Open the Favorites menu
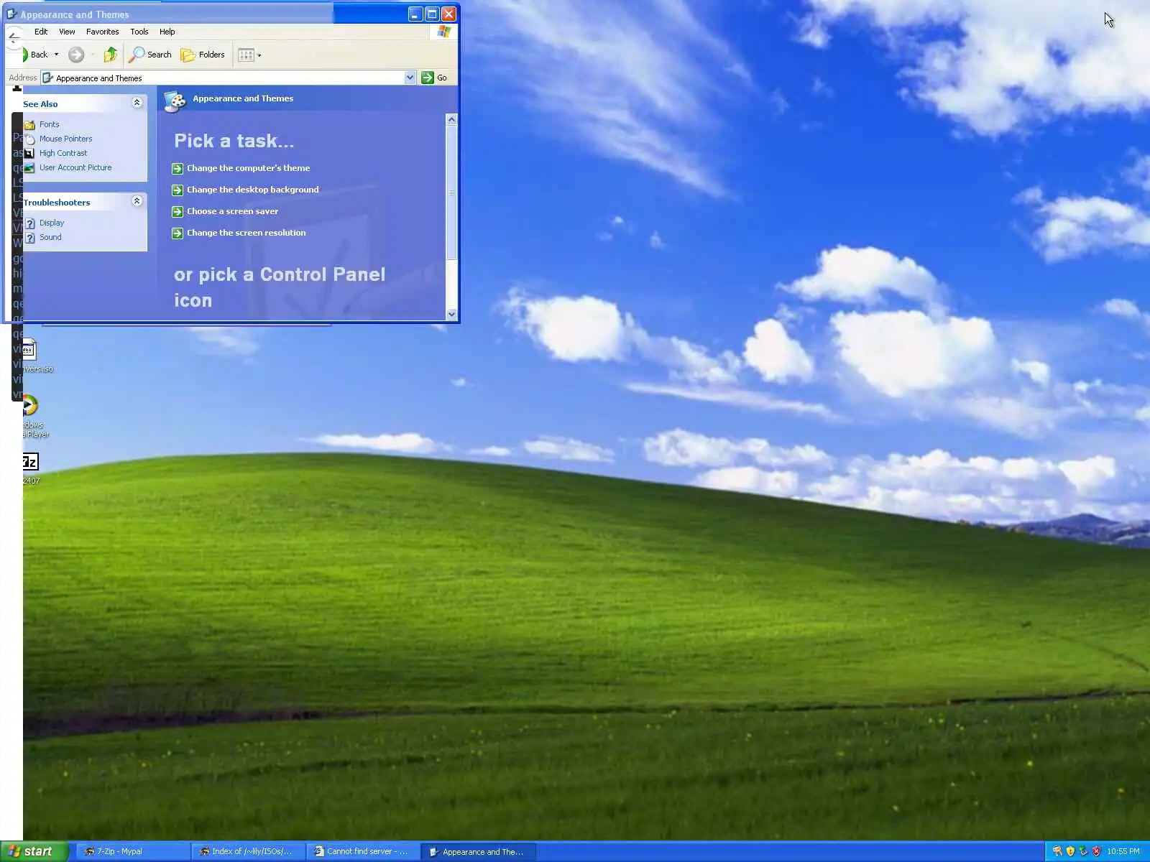 (x=102, y=32)
